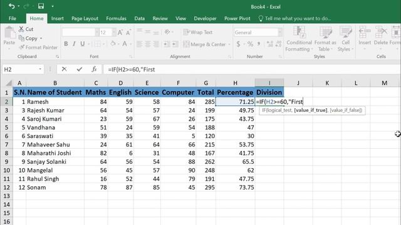The width and height of the screenshot is (401, 225).
Task: Open the font size dropdown
Action: coord(114,32)
